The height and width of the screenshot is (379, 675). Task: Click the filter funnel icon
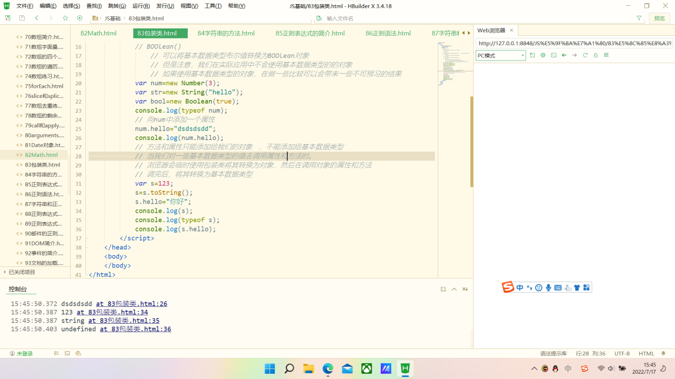pos(639,18)
